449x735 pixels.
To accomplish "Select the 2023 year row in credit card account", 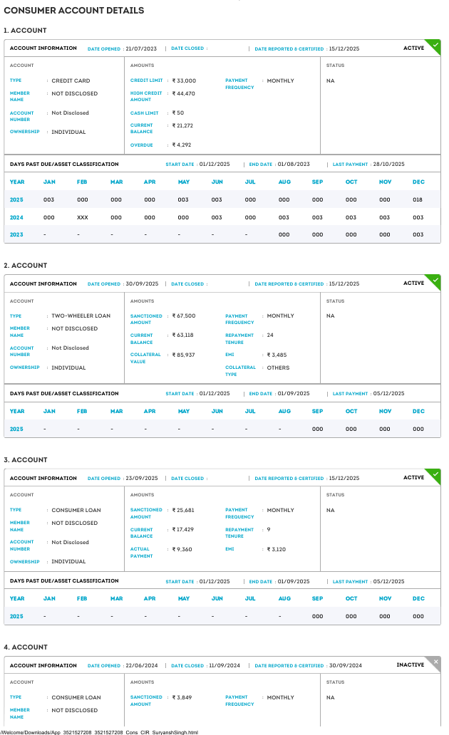I will pos(16,234).
